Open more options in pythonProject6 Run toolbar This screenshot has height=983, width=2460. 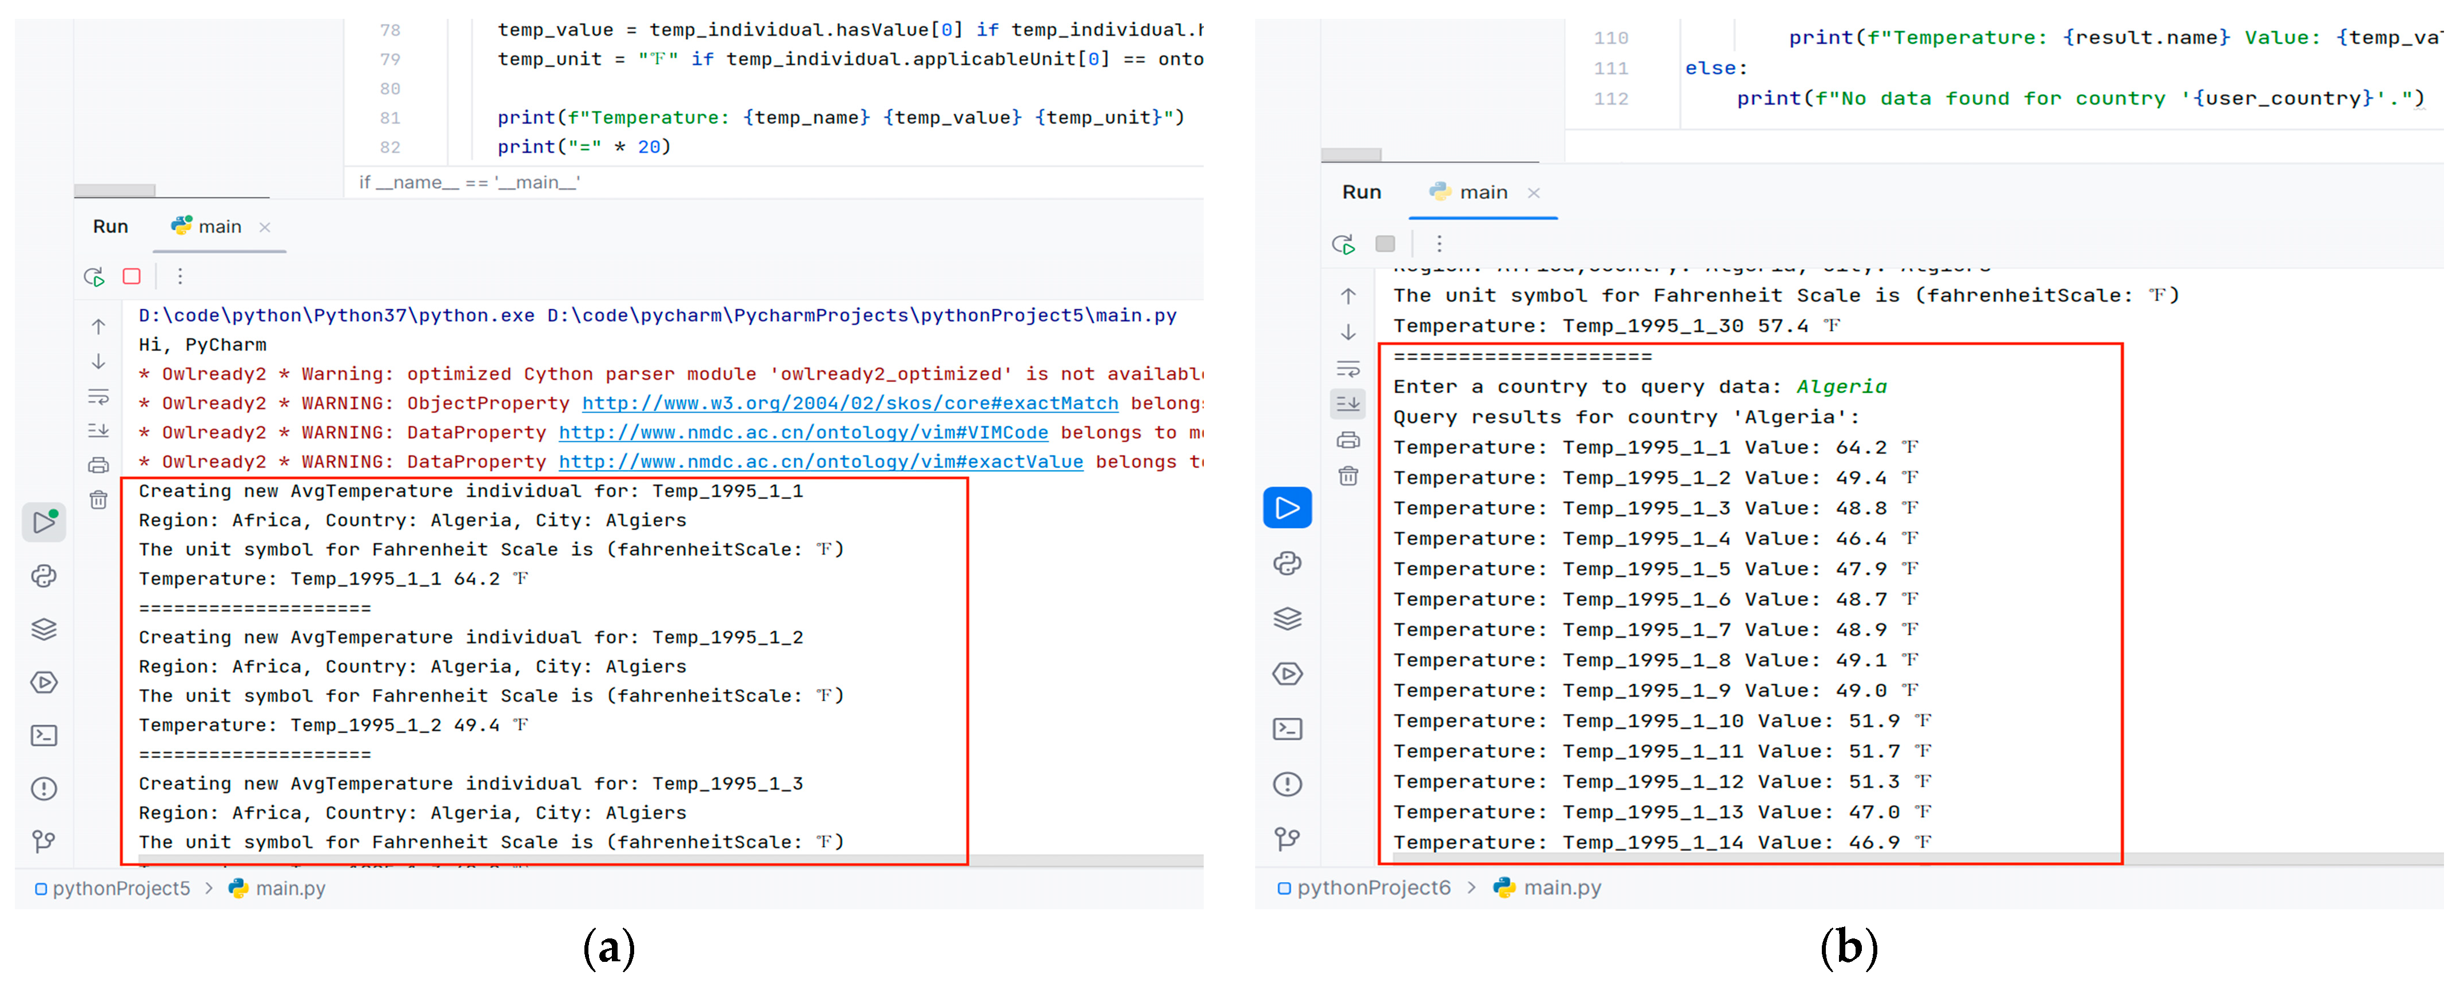tap(1439, 244)
